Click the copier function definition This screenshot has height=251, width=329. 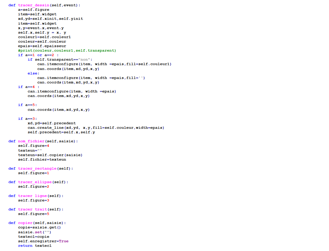click(x=25, y=223)
